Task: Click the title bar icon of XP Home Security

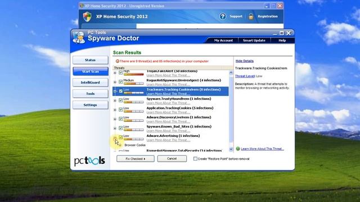Action: (x=81, y=6)
